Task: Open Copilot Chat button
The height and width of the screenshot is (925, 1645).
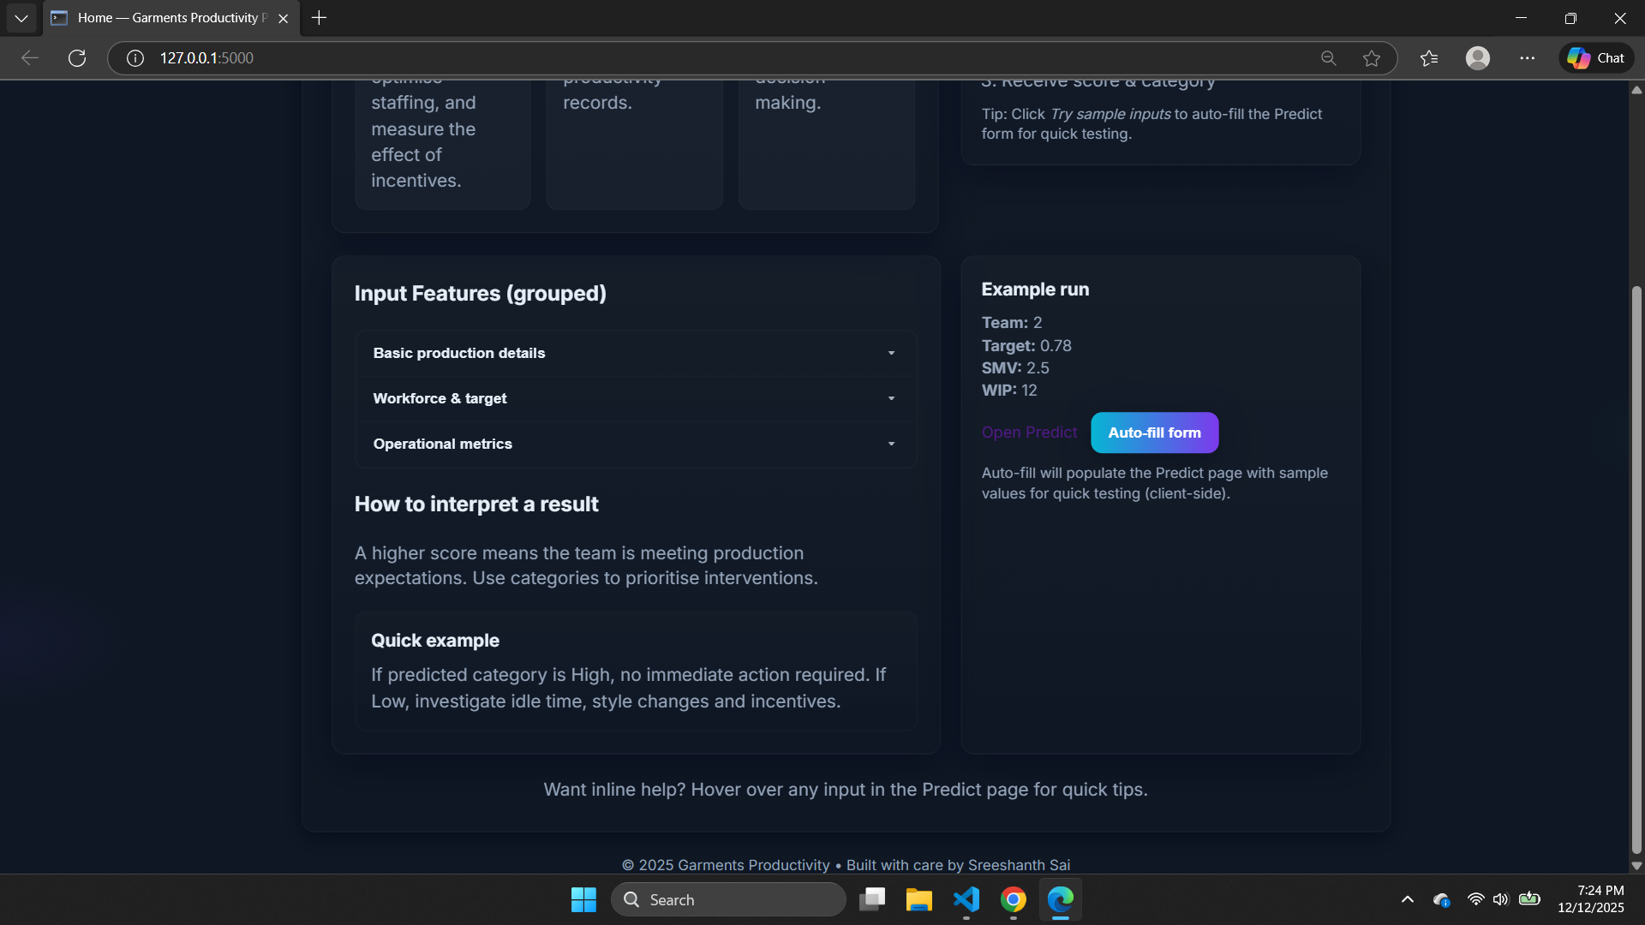Action: pos(1595,58)
